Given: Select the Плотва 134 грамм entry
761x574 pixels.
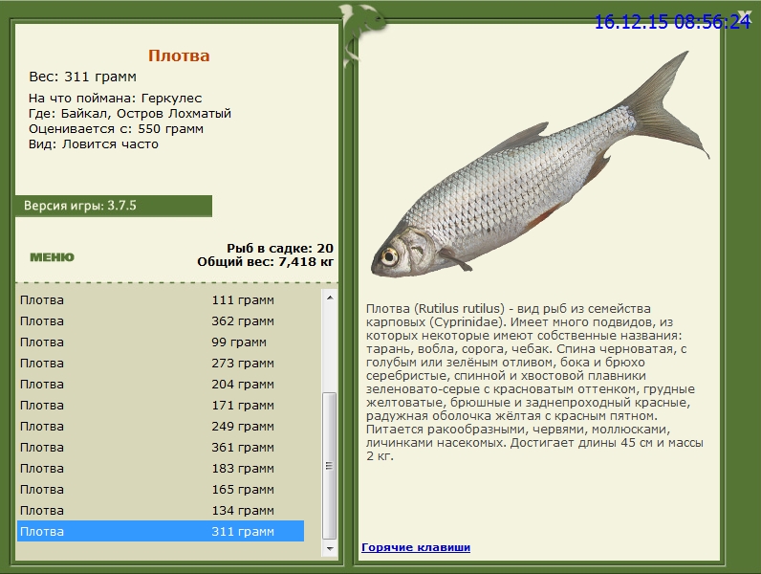Looking at the screenshot, I should coord(161,511).
